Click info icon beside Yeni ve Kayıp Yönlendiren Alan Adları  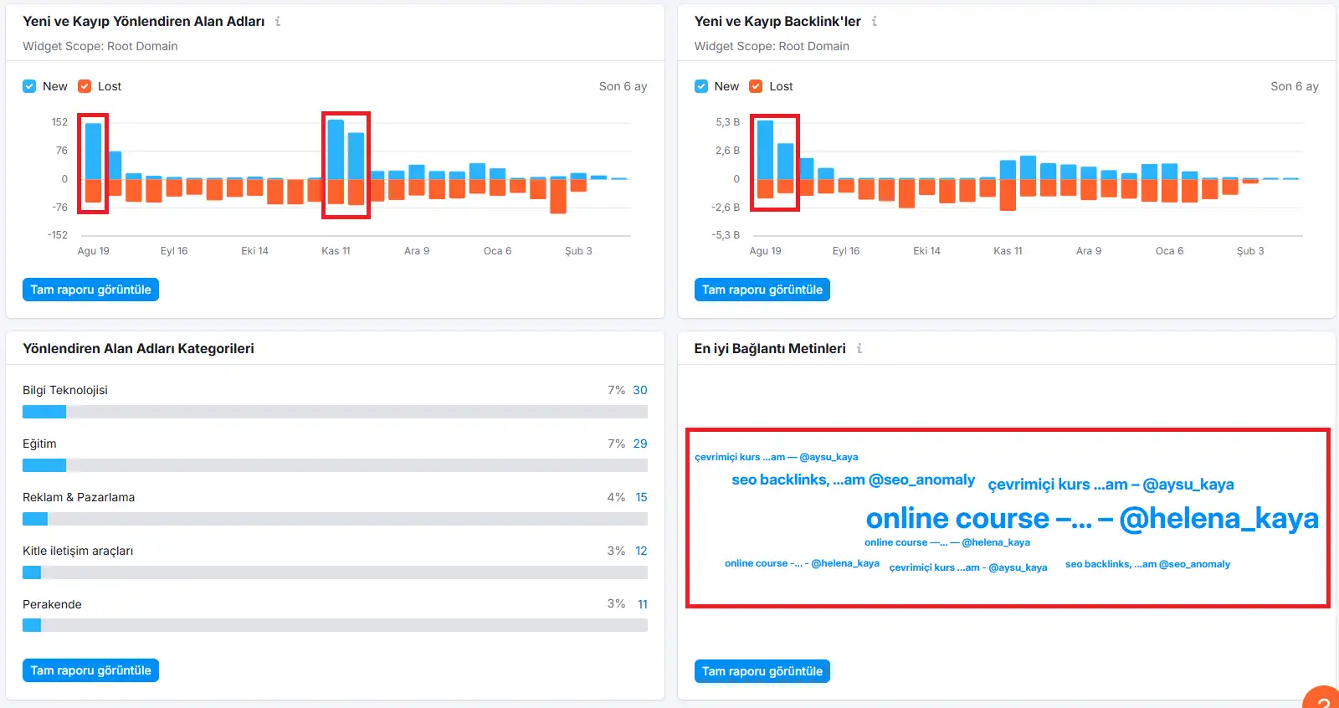click(278, 22)
